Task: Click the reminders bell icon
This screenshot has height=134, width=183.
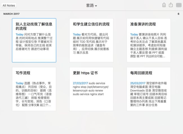Action: point(164,5)
